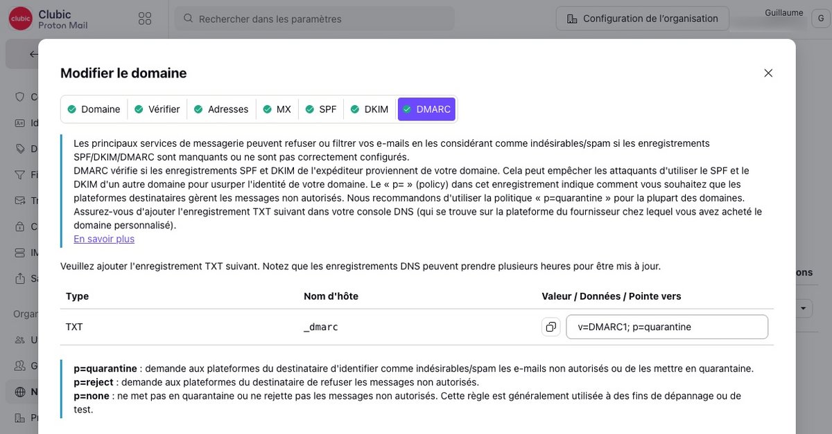Open the dropdown arrow behind the dialog
The height and width of the screenshot is (434, 832).
804,309
